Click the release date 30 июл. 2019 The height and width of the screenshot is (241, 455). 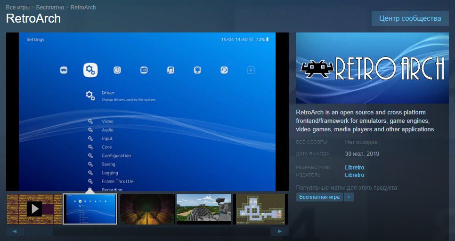pos(362,154)
